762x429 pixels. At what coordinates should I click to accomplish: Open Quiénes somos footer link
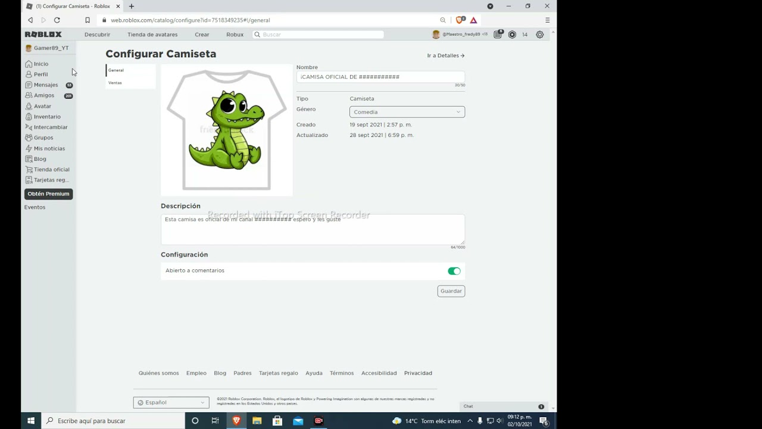click(x=159, y=373)
